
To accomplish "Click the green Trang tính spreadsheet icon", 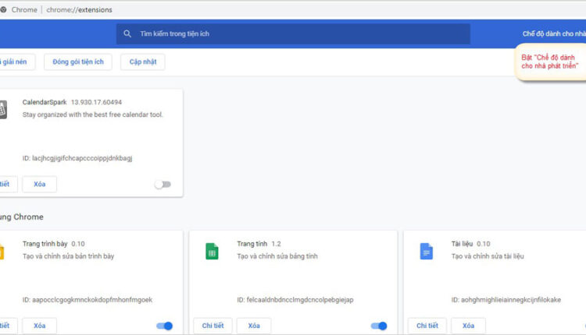I will 211,252.
